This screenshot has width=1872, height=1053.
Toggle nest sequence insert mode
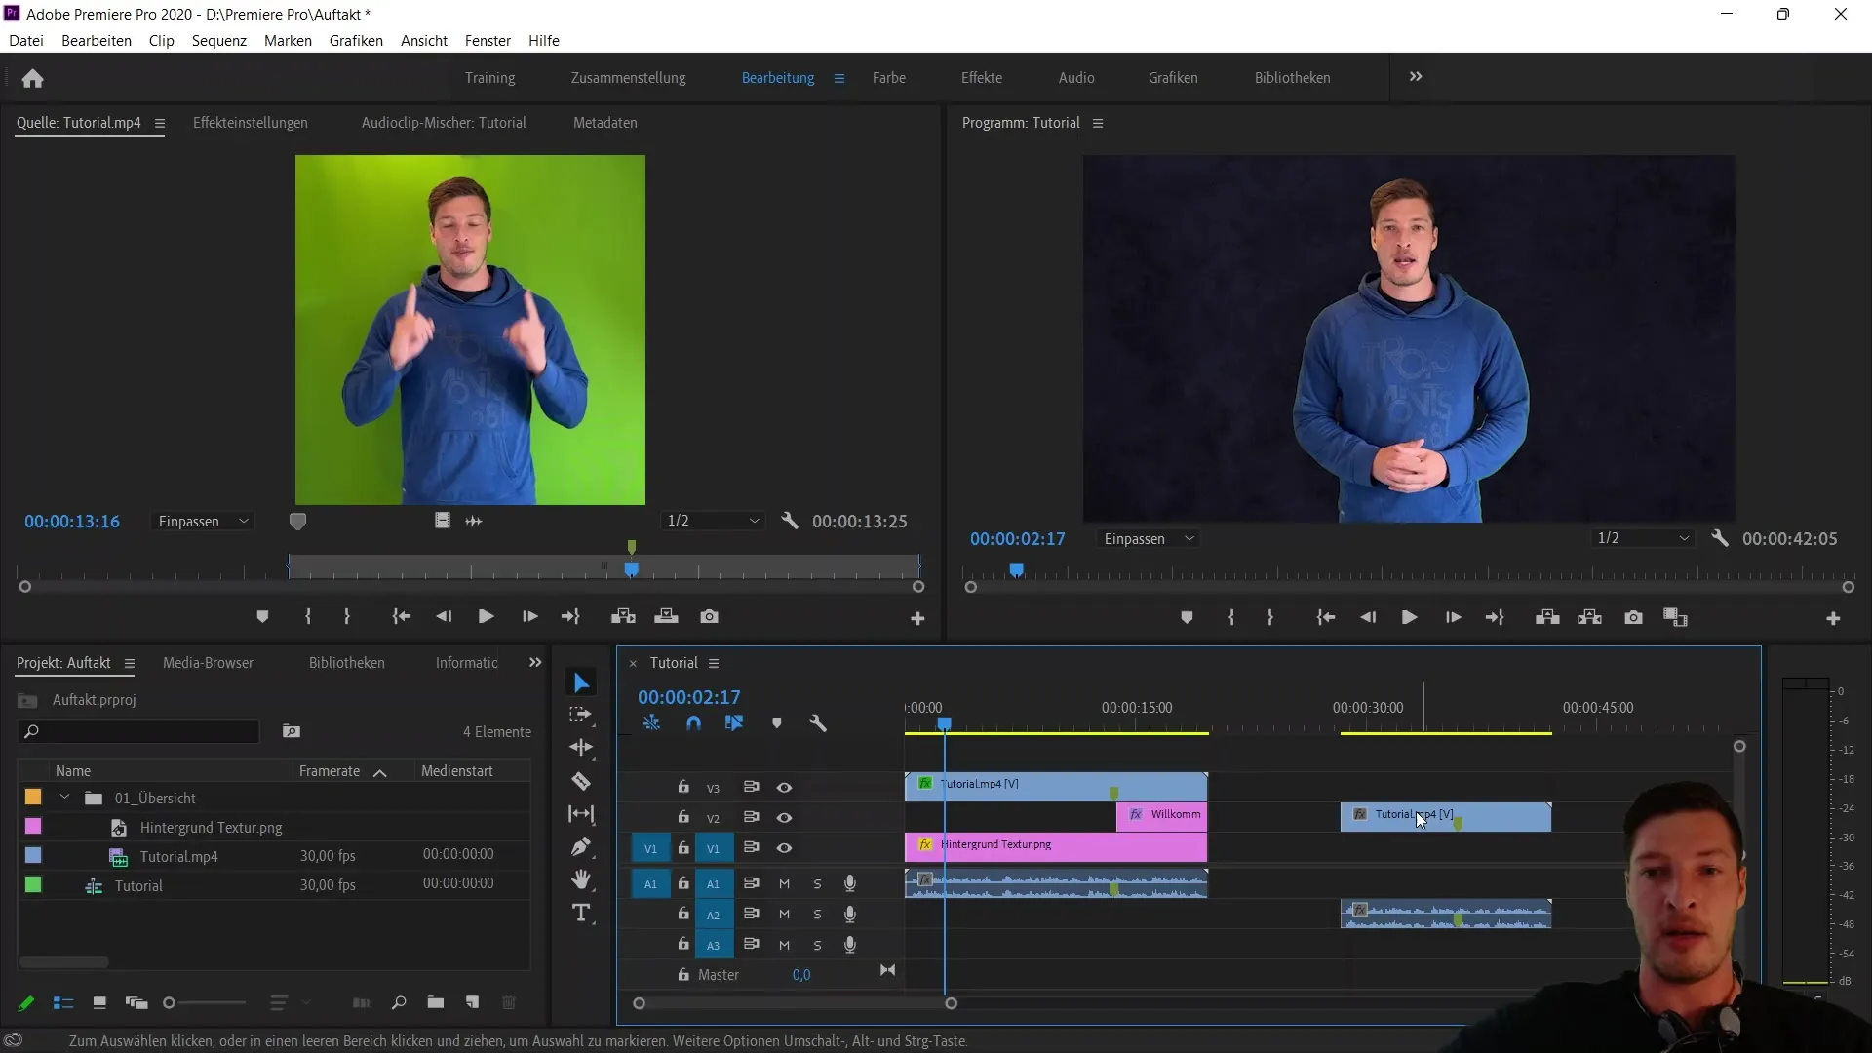click(x=651, y=723)
